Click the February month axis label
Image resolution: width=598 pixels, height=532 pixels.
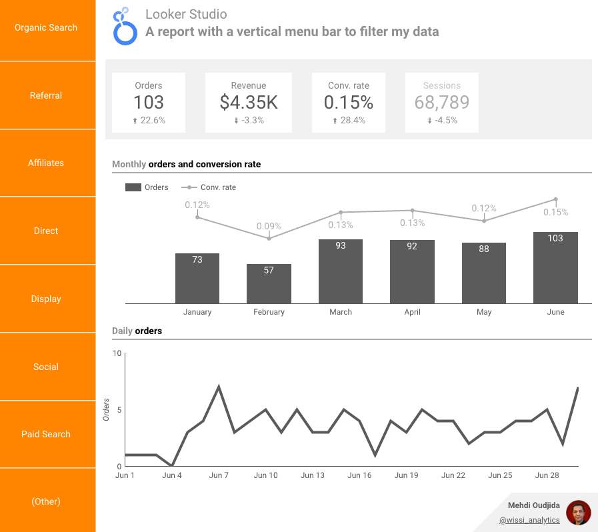(x=269, y=312)
